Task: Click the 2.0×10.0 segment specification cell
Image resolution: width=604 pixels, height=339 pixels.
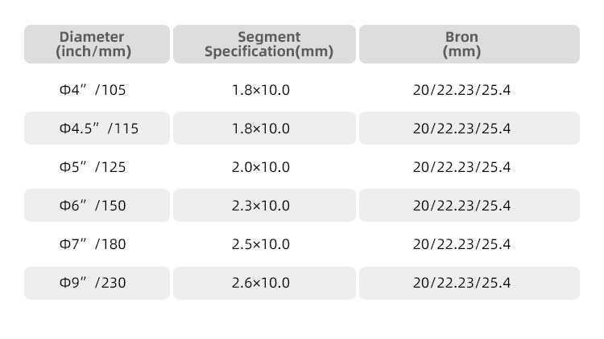Action: click(x=261, y=167)
